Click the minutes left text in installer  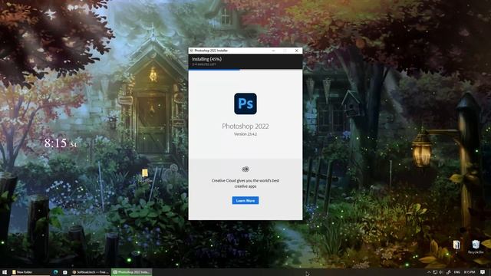pos(204,64)
